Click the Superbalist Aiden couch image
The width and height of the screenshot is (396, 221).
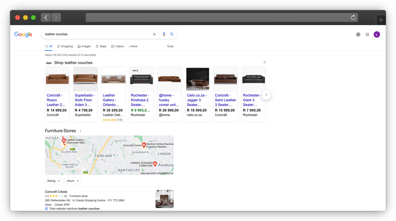pos(85,79)
